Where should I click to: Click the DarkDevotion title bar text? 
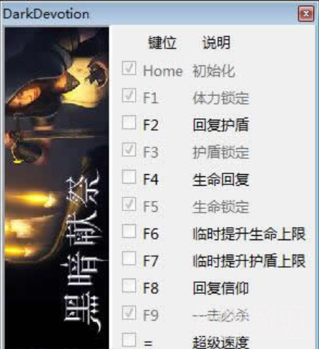[46, 14]
